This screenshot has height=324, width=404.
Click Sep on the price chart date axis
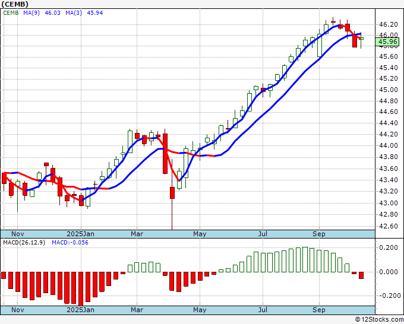pyautogui.click(x=318, y=234)
